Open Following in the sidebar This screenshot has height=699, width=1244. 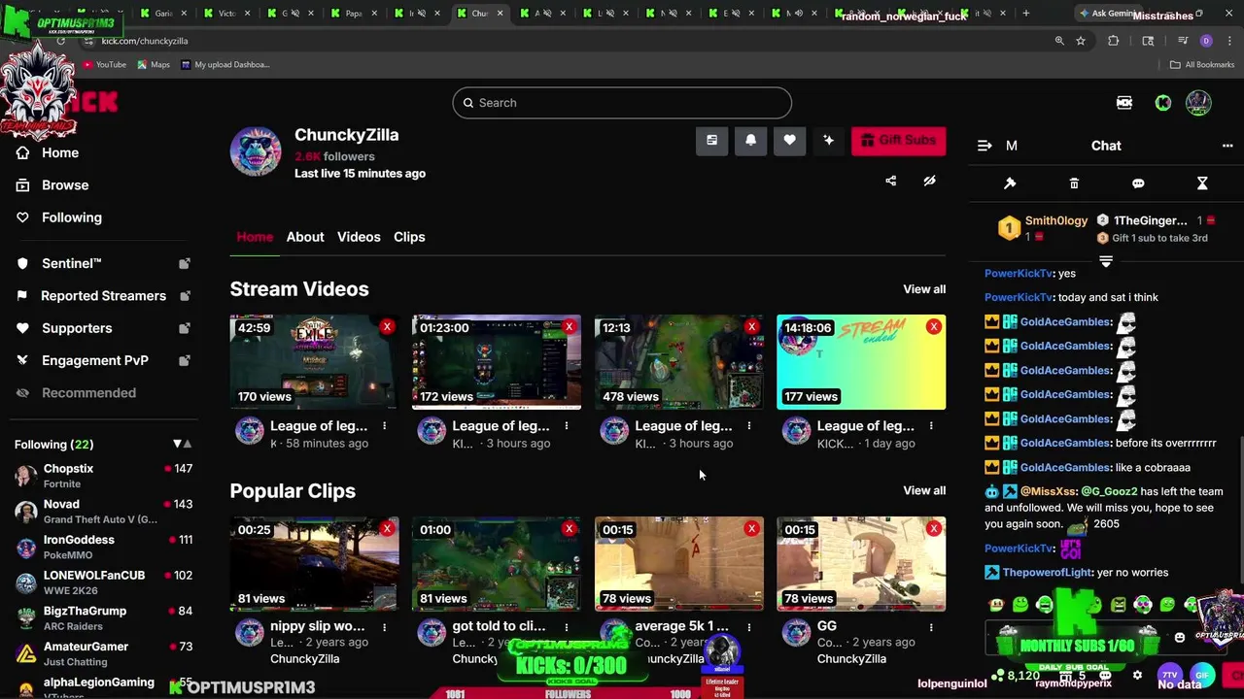pyautogui.click(x=72, y=217)
